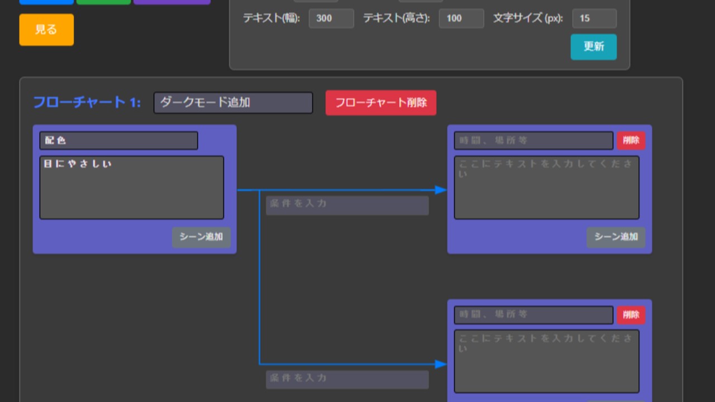Click the upper 条件を入力 condition field
This screenshot has height=402, width=715.
point(347,205)
